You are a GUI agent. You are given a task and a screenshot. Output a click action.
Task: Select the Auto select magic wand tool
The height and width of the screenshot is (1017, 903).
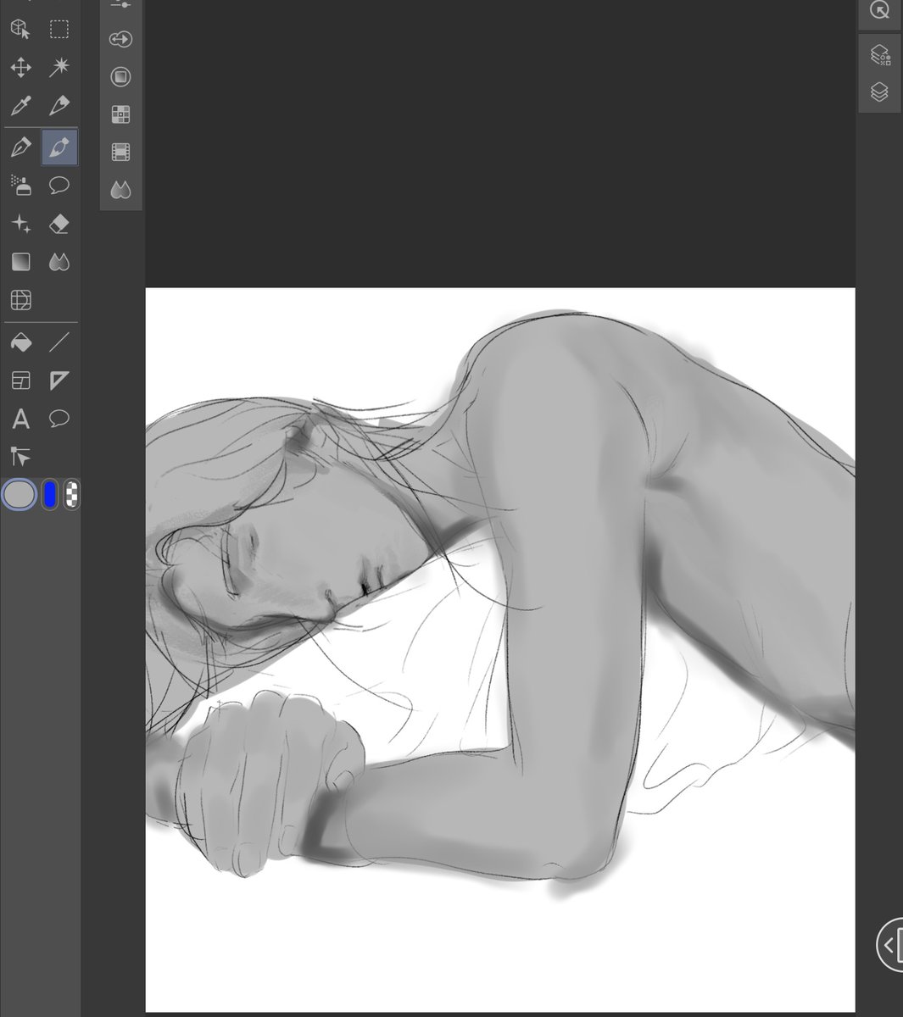[x=59, y=67]
